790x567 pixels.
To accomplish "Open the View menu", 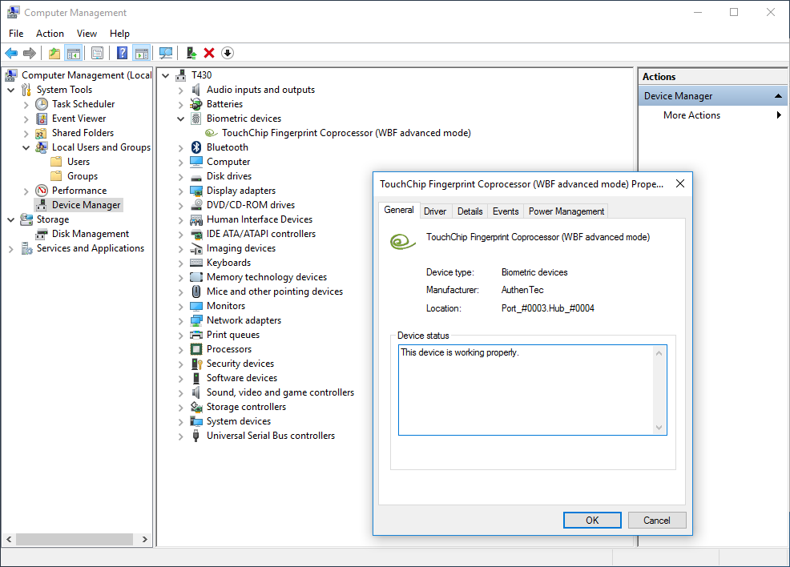I will (87, 33).
